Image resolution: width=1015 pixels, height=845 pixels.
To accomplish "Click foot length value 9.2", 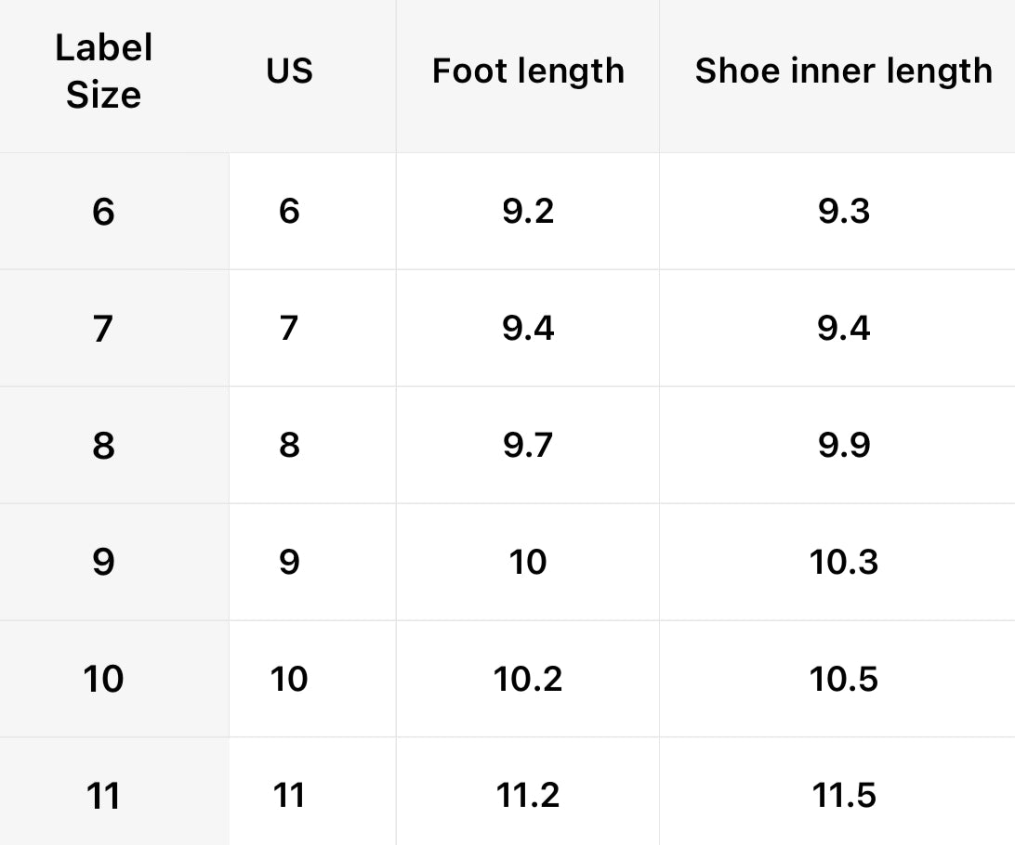I will click(x=528, y=212).
